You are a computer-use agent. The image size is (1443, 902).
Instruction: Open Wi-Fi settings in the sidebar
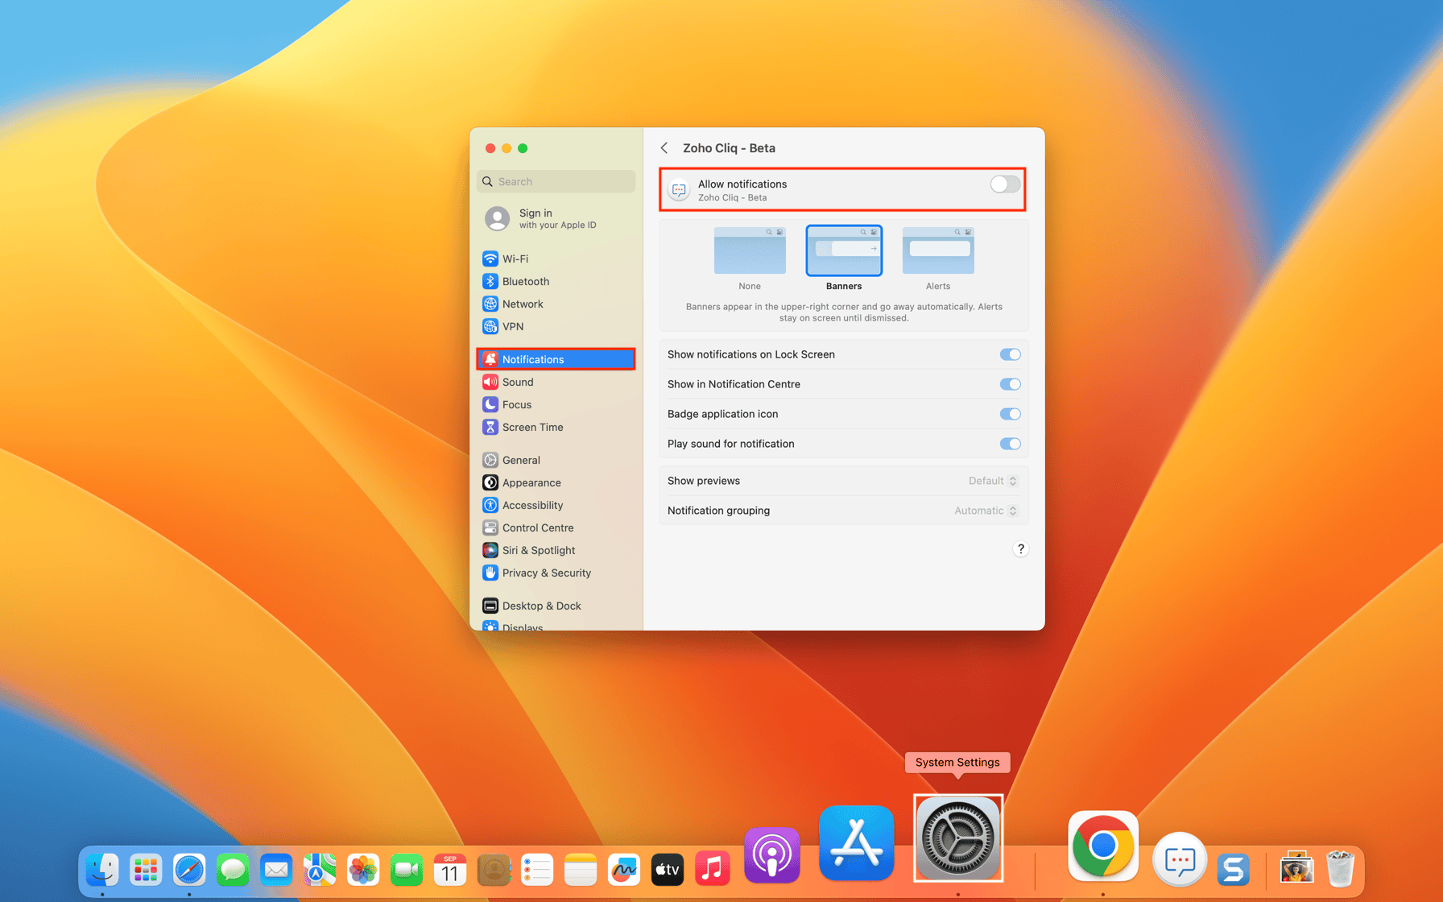556,259
